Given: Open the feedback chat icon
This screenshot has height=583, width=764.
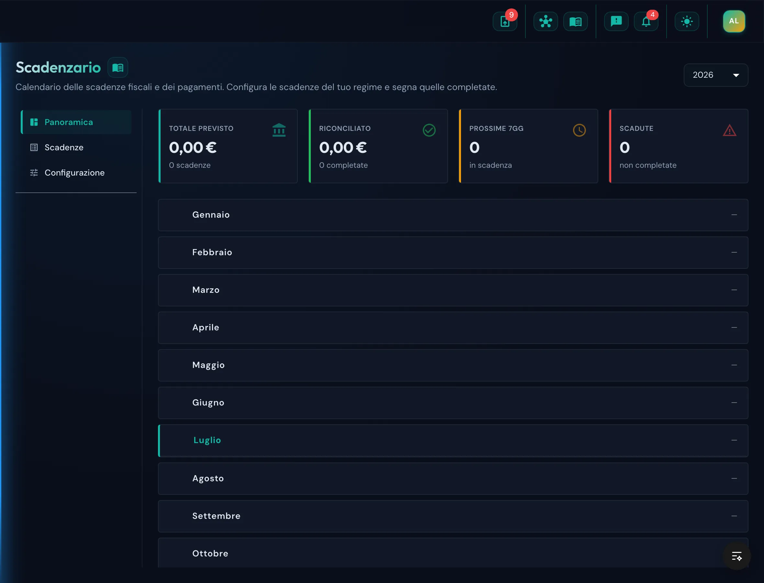Looking at the screenshot, I should click(x=616, y=21).
